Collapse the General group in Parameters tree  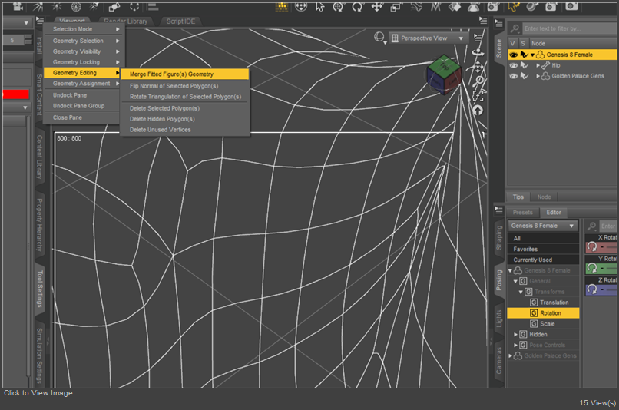tap(515, 281)
